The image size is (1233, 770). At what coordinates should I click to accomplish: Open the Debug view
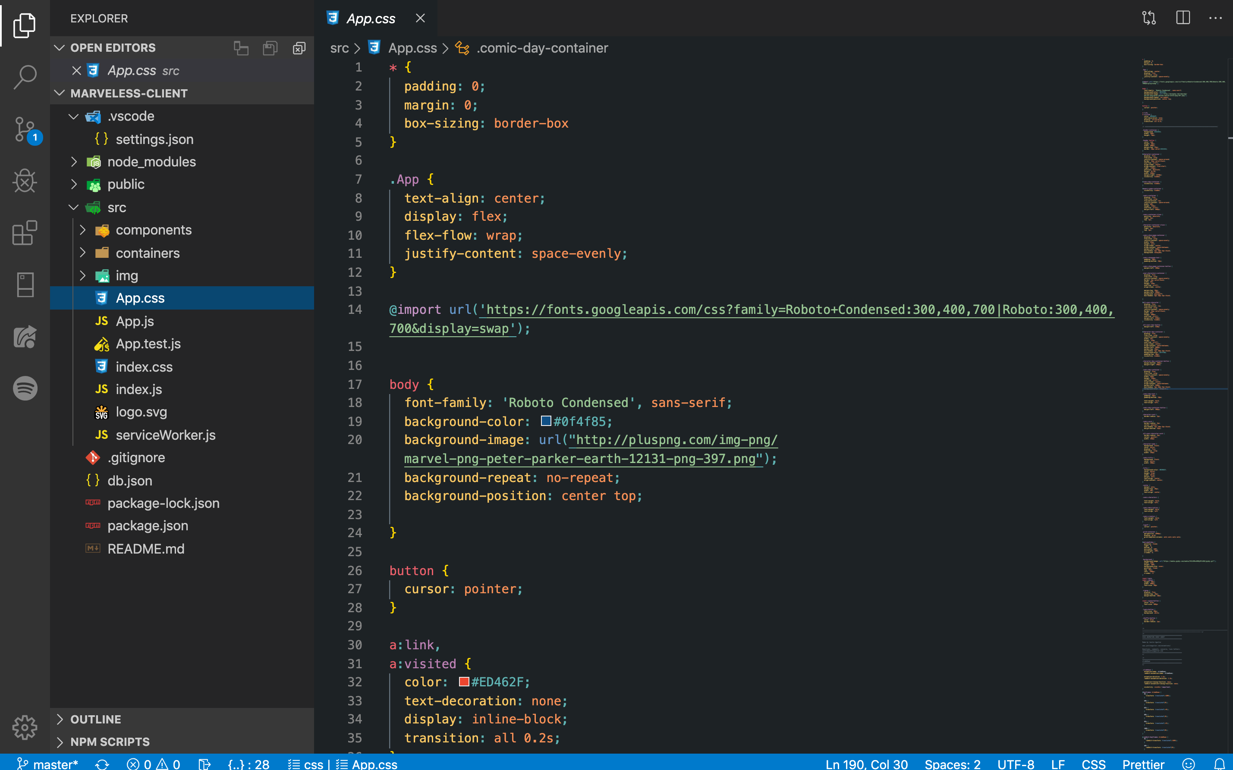pos(25,182)
